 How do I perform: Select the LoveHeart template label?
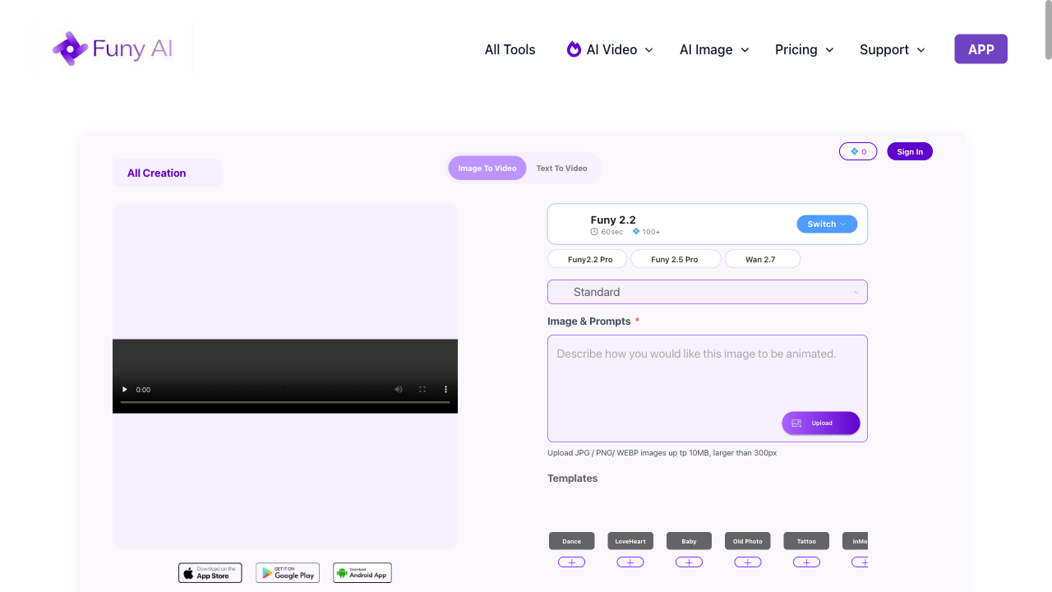[x=630, y=541]
